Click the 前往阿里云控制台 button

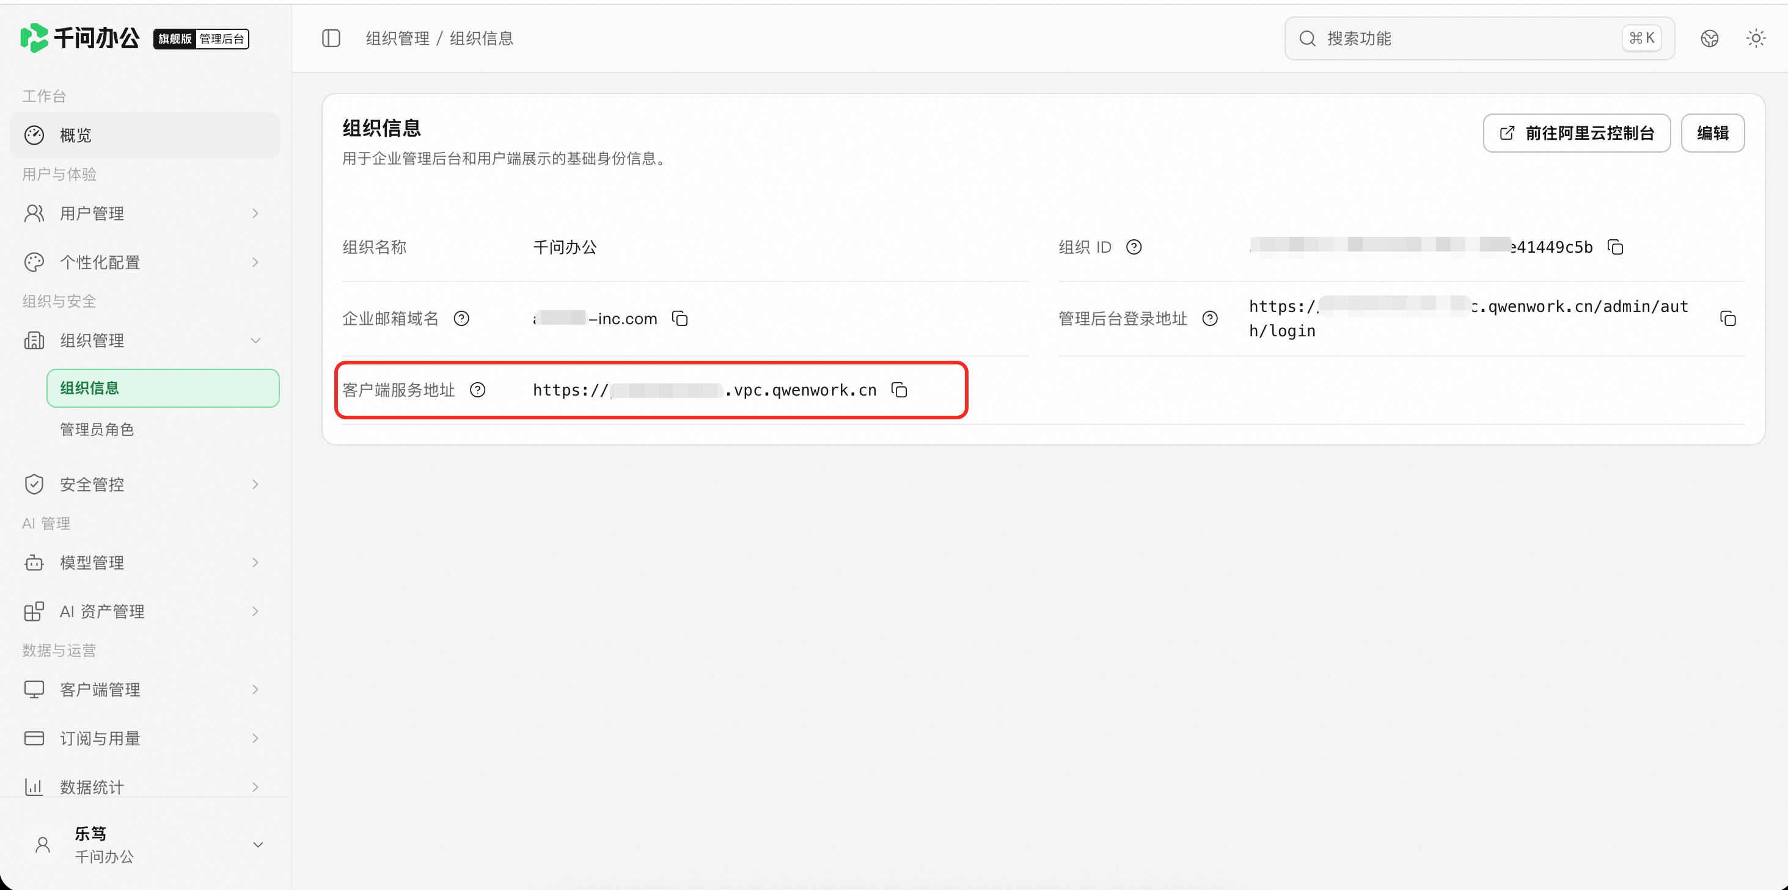[x=1577, y=133]
